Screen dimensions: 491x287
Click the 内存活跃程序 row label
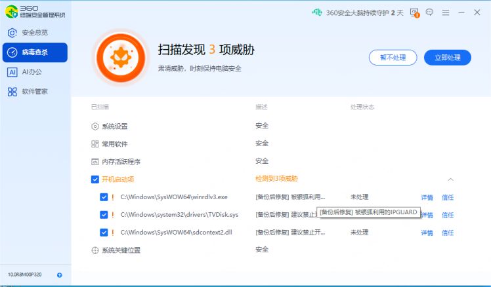coord(121,162)
